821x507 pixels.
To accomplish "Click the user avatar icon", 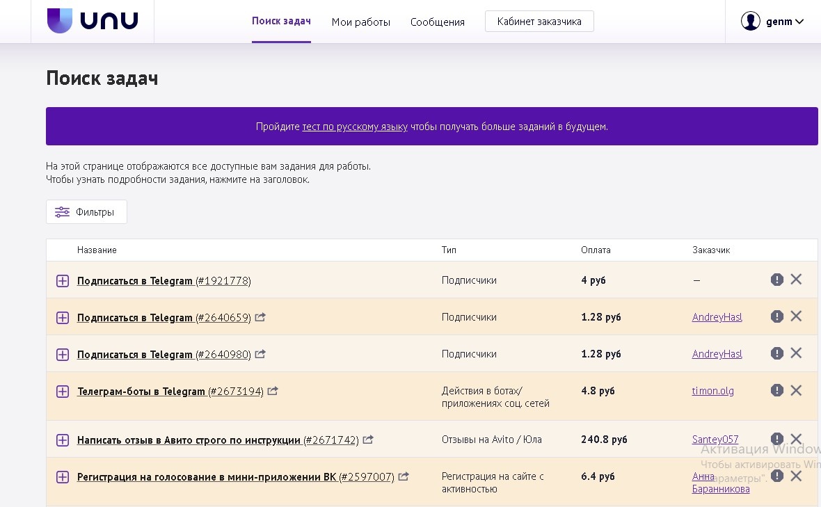I will tap(750, 22).
